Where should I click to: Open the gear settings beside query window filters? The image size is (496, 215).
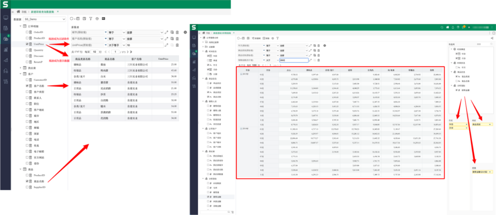pos(185,32)
